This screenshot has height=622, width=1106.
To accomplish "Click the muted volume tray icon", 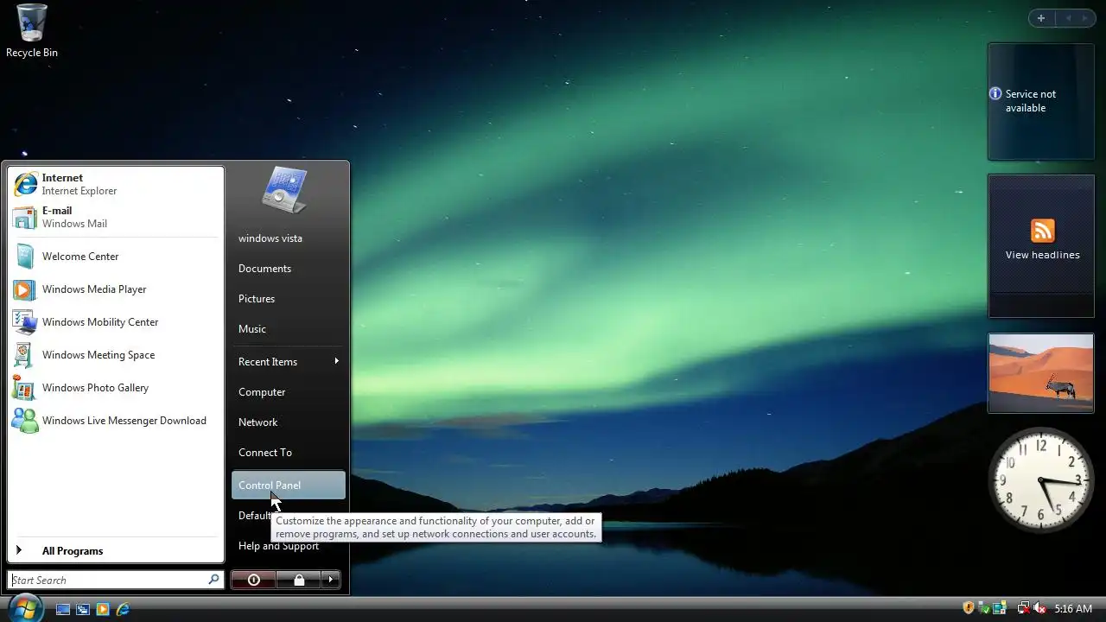I will [1039, 608].
